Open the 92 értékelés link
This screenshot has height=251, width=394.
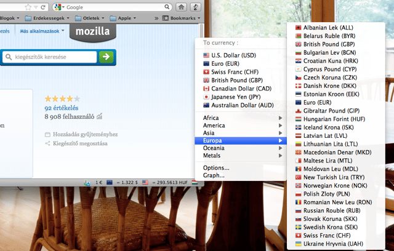[x=62, y=108]
